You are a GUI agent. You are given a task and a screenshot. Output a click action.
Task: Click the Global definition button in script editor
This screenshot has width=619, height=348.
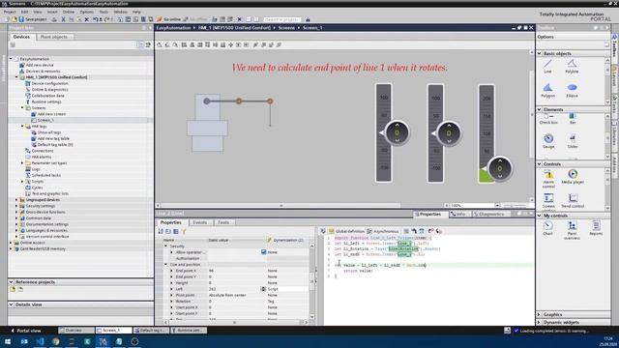click(x=346, y=231)
